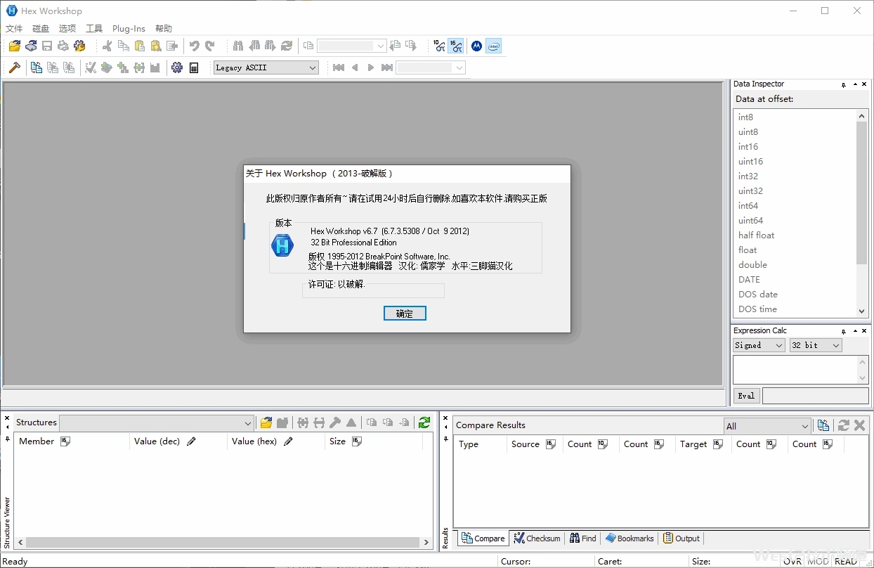Toggle Motorola byte order button

pos(476,46)
